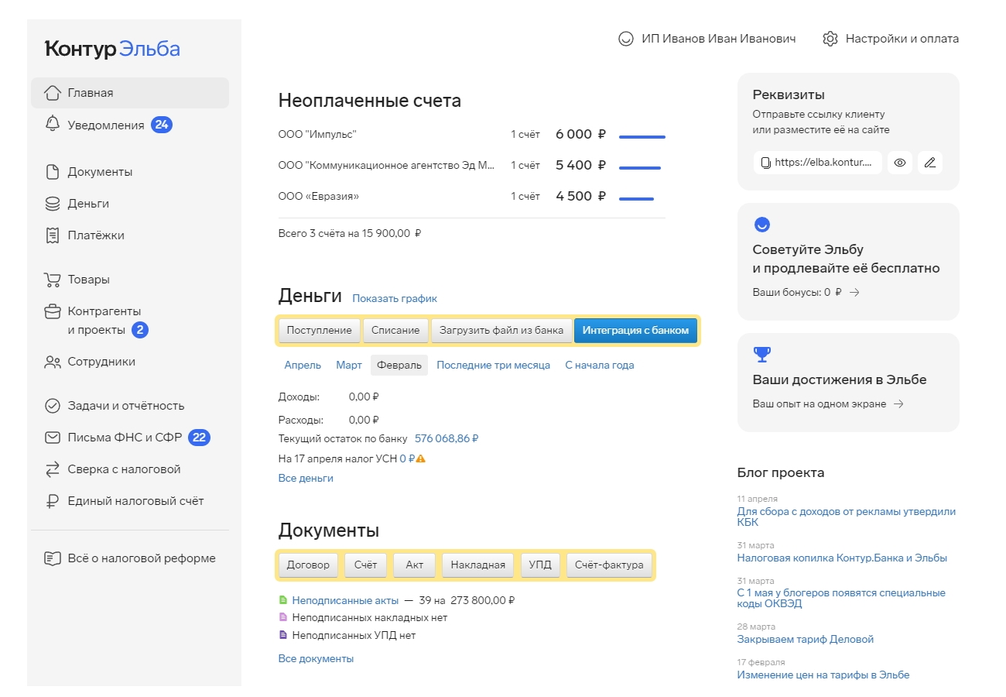The width and height of the screenshot is (1006, 697).
Task: Open blog post Изменение цен на тарифы
Action: coord(823,675)
